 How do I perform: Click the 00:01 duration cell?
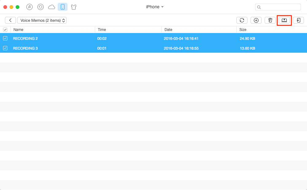(x=102, y=48)
